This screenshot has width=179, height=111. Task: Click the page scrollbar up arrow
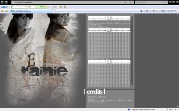[x=178, y=15]
